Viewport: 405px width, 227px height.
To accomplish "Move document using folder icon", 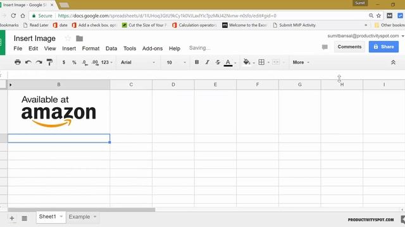I will point(80,38).
